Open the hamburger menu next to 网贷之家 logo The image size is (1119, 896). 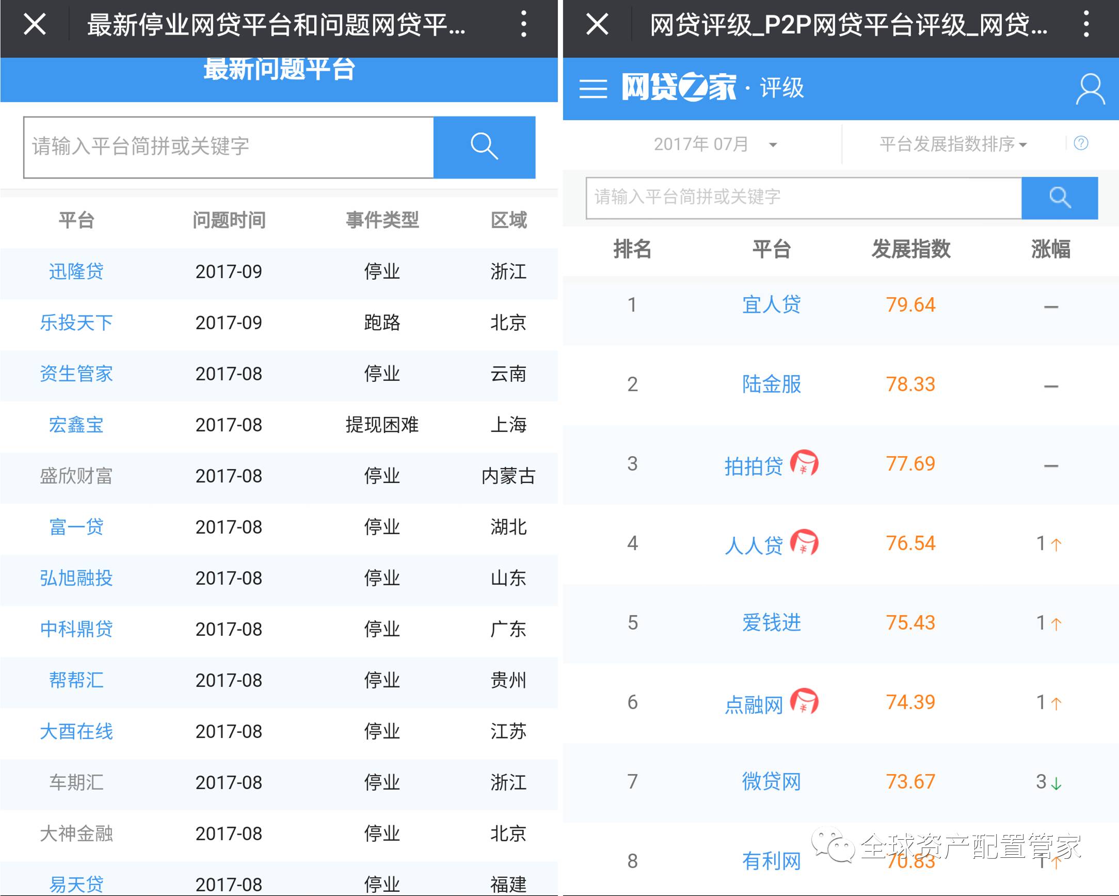[593, 89]
